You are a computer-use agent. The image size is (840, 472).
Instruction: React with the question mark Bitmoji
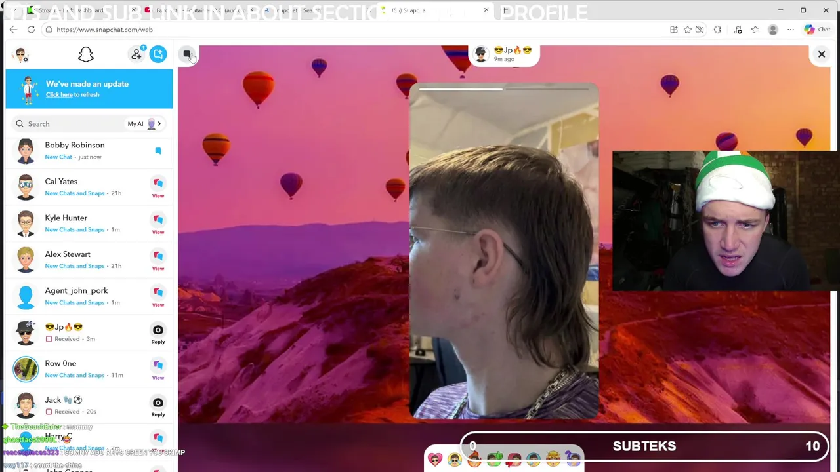click(573, 460)
